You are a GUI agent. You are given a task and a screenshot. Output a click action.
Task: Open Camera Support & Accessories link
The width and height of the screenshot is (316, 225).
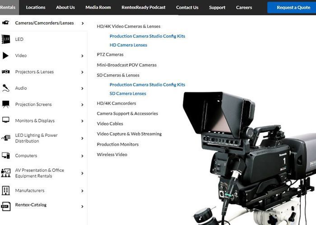tap(127, 113)
